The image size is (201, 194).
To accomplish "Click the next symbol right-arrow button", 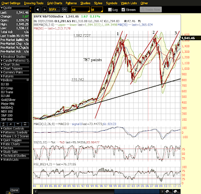I will coord(44,10).
